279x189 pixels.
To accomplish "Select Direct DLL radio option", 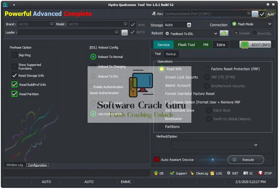I will tap(255, 33).
